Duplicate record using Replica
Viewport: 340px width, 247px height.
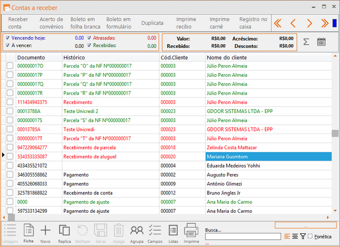pos(65,233)
